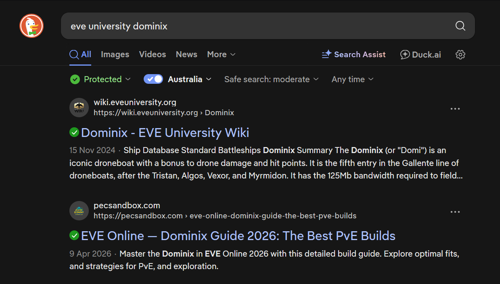Click the snippet starting Master the Dominix

(264, 260)
